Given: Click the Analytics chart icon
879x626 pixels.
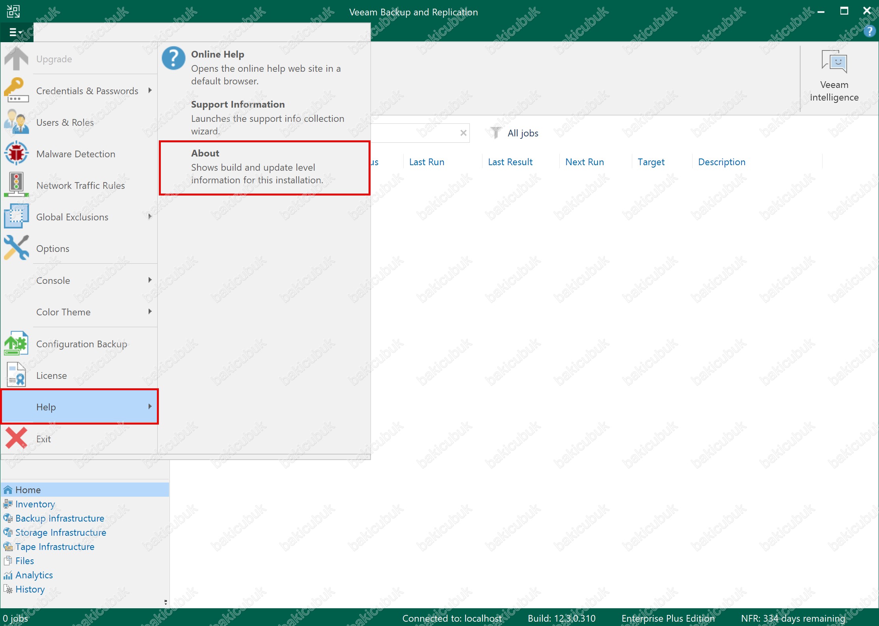Looking at the screenshot, I should click(x=8, y=575).
